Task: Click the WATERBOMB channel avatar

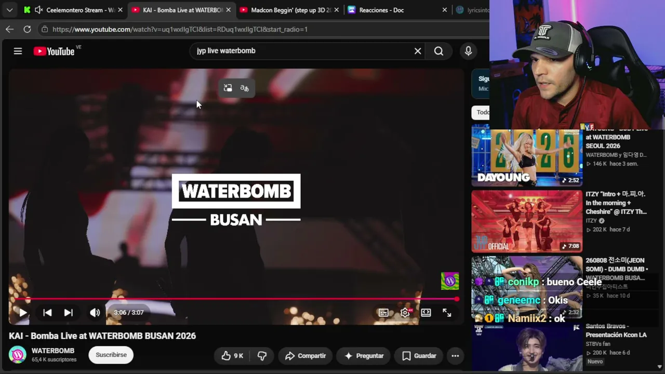Action: pyautogui.click(x=17, y=355)
